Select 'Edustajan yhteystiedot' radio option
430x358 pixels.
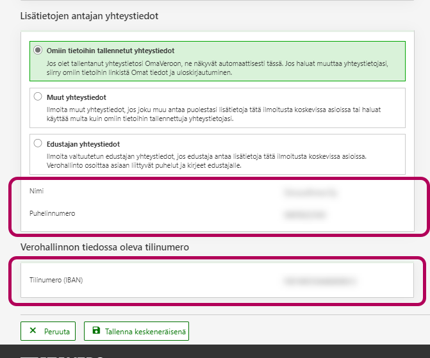coord(38,143)
